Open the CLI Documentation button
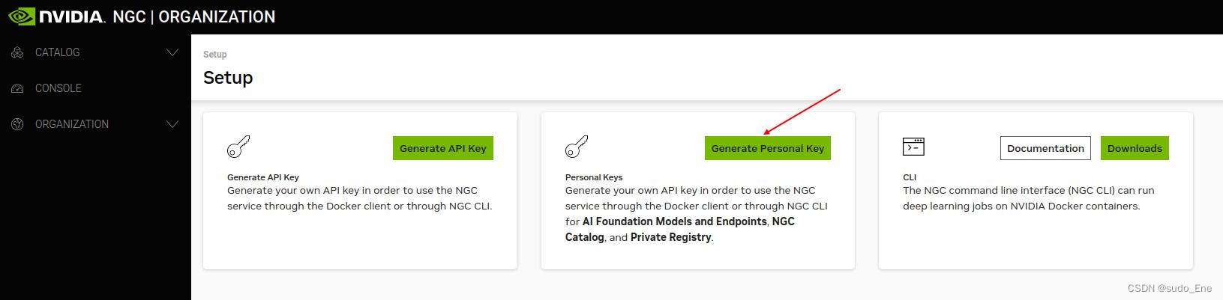1223x300 pixels. click(1045, 148)
